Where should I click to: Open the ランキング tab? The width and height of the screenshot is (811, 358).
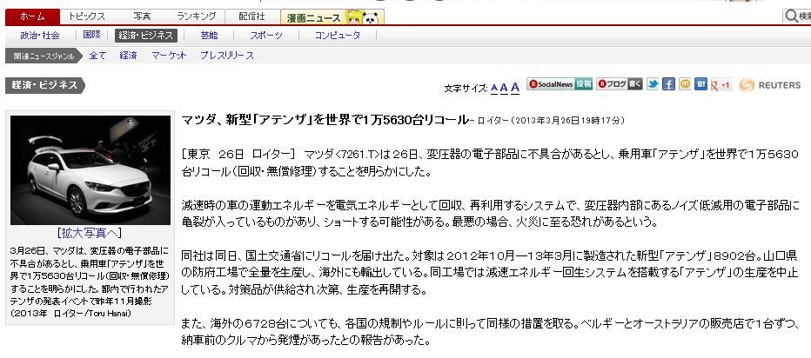point(197,17)
